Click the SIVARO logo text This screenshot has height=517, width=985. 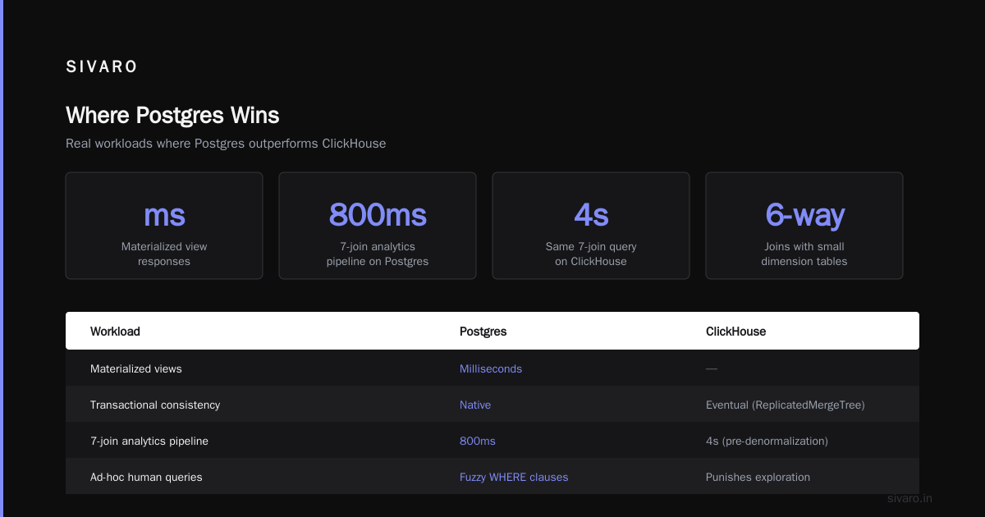[x=102, y=67]
